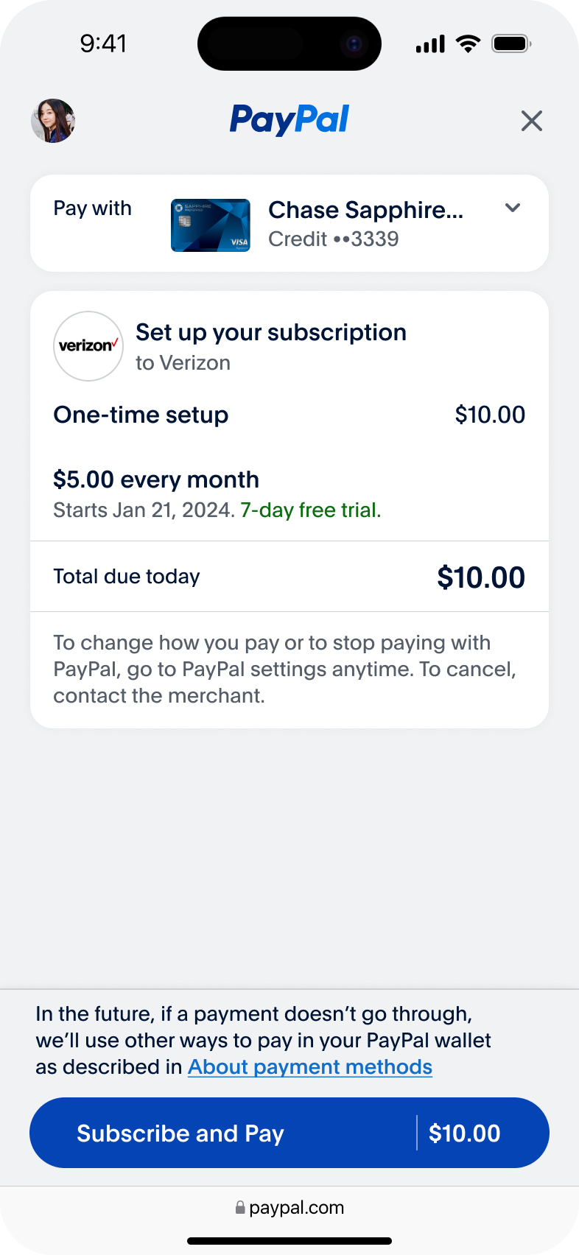Tap the cellular signal bars icon

(x=430, y=44)
